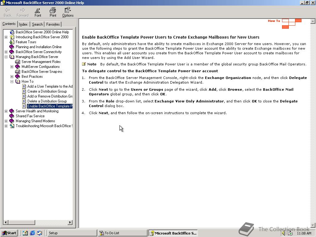Screen dimensions: 316x237
Task: Click the Troubleshooting Microsoft BackOffice icon
Action: 12,126
